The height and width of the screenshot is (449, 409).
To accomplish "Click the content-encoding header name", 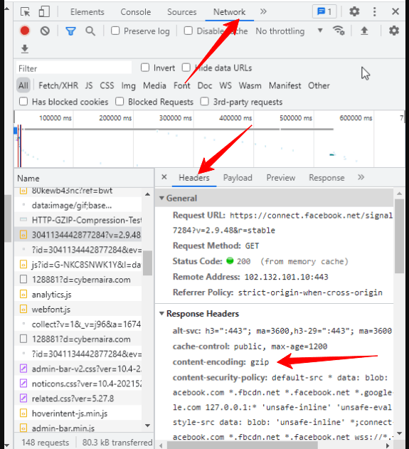I will pos(209,362).
